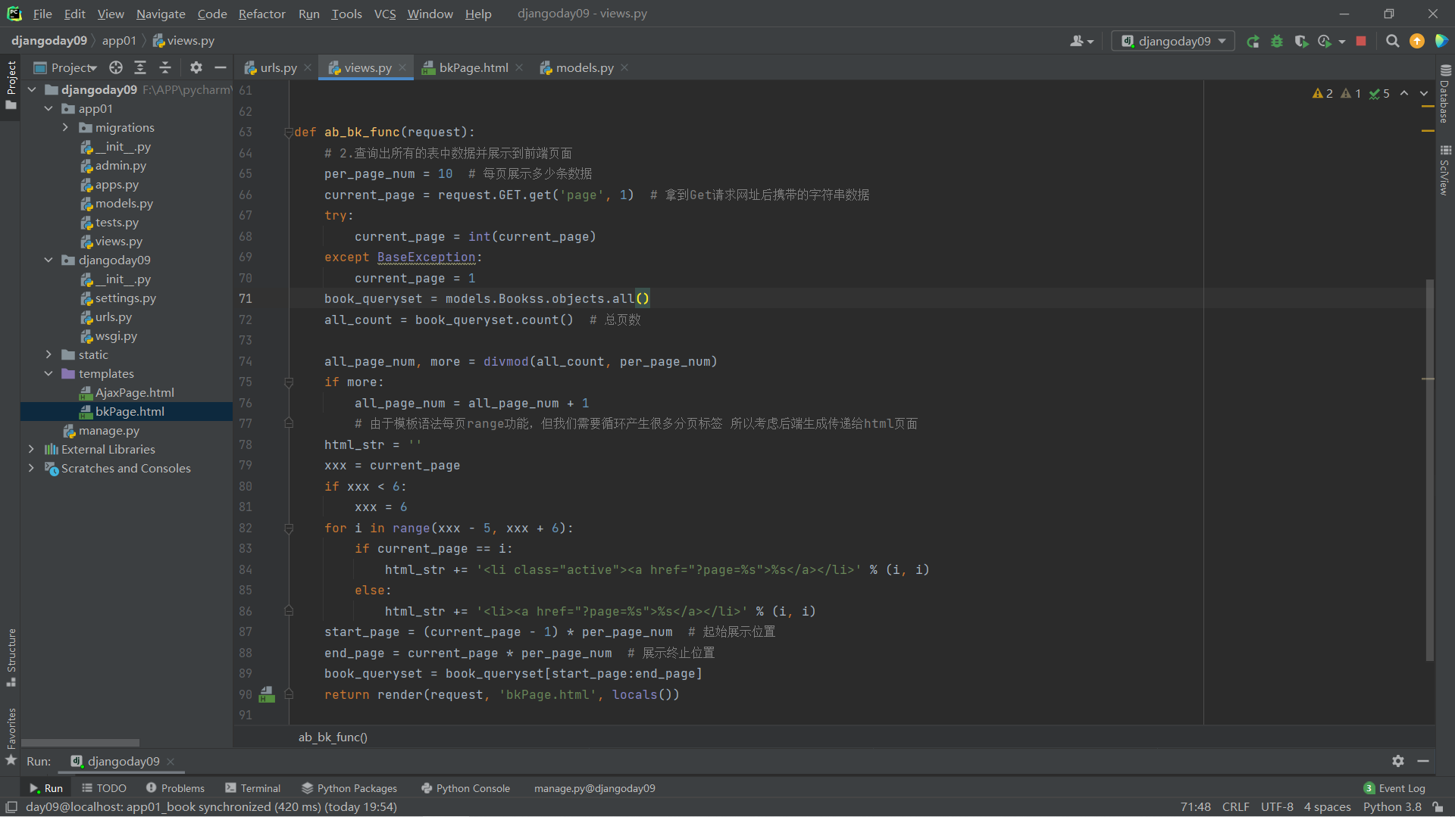Toggle the Database side panel
Image resolution: width=1455 pixels, height=817 pixels.
pos(1444,95)
